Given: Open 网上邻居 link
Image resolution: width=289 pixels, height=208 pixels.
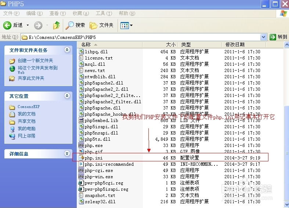Looking at the screenshot, I should coord(26,136).
